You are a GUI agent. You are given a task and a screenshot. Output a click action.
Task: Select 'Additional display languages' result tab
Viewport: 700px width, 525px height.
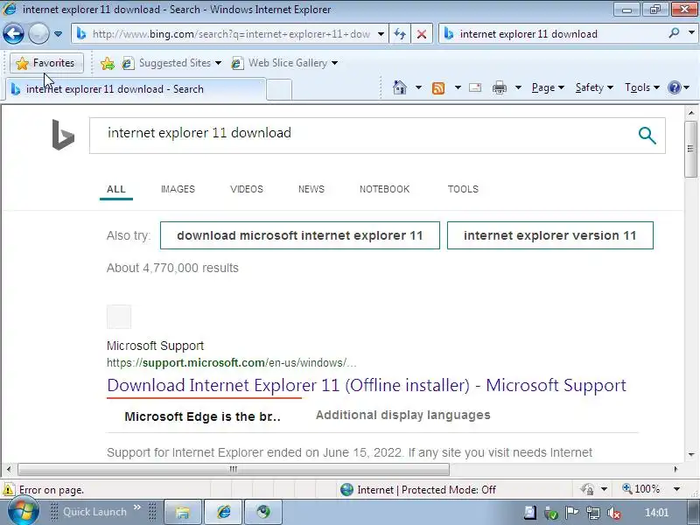(403, 415)
